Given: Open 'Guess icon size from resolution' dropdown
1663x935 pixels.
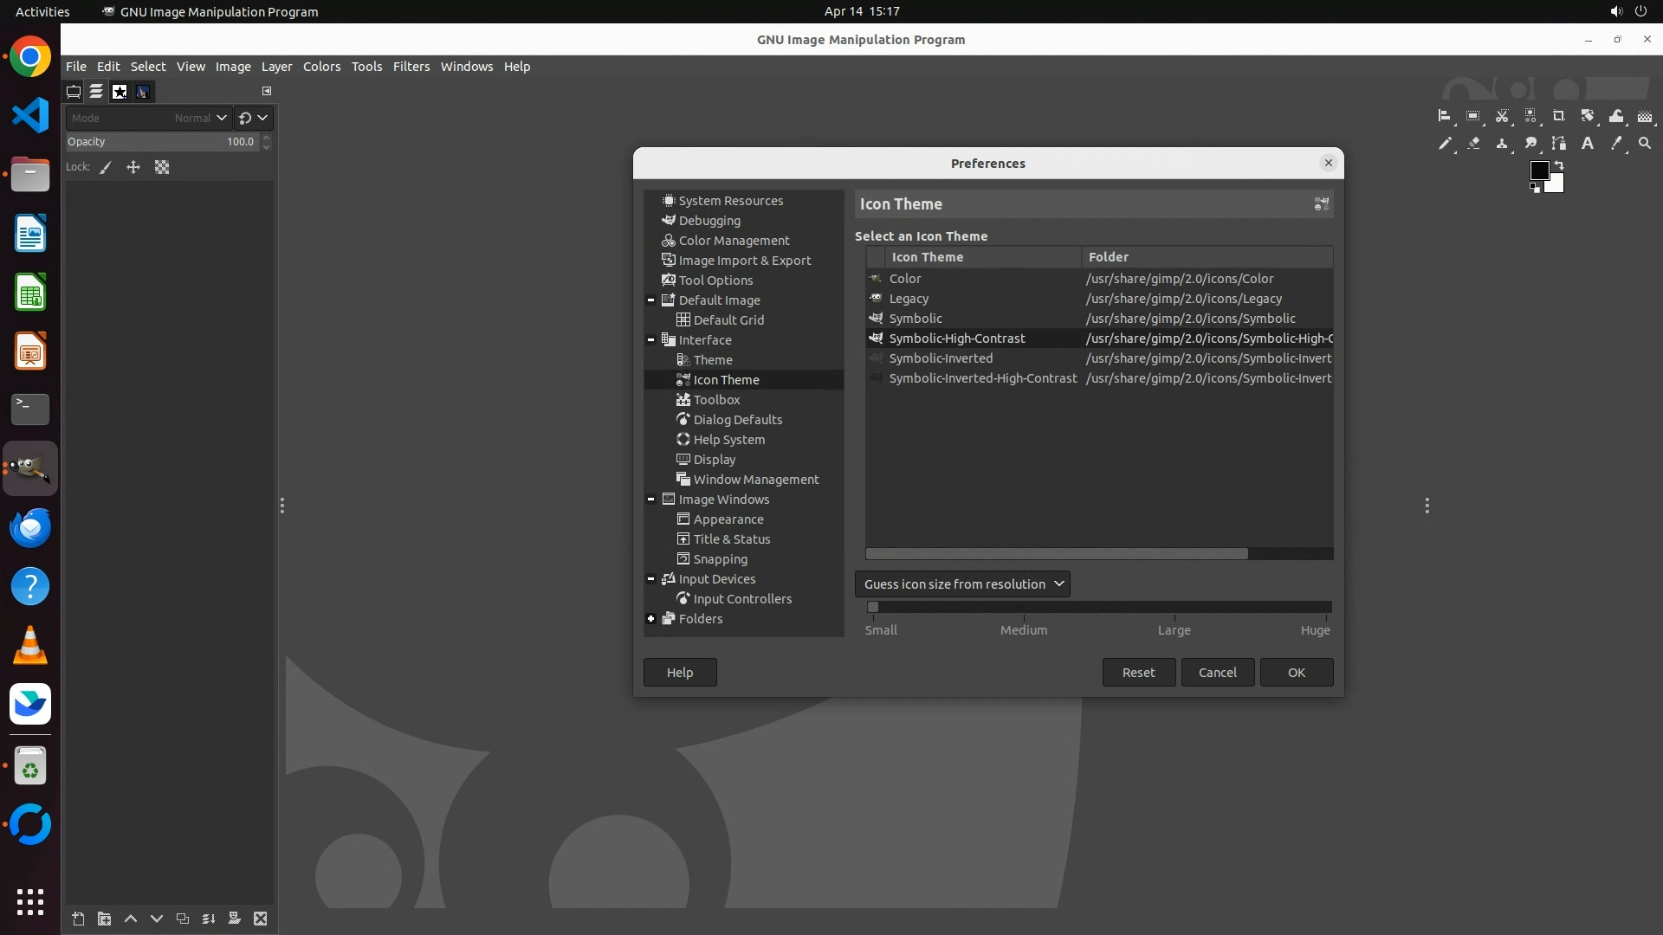Looking at the screenshot, I should (962, 584).
